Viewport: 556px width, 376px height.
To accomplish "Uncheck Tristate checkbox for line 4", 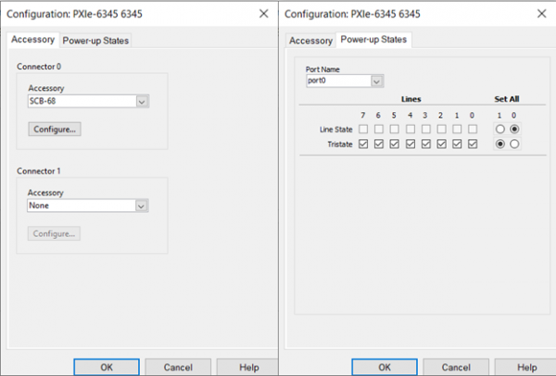I will tap(411, 144).
